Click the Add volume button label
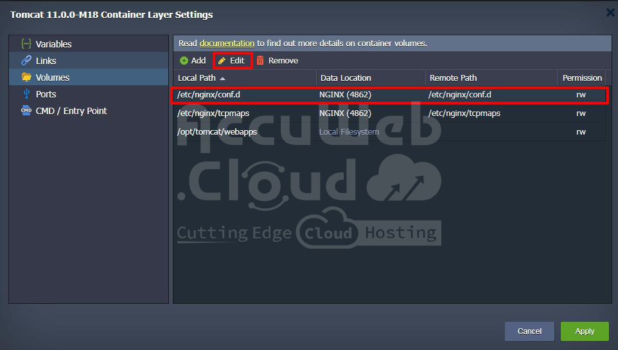618x350 pixels. pyautogui.click(x=199, y=60)
